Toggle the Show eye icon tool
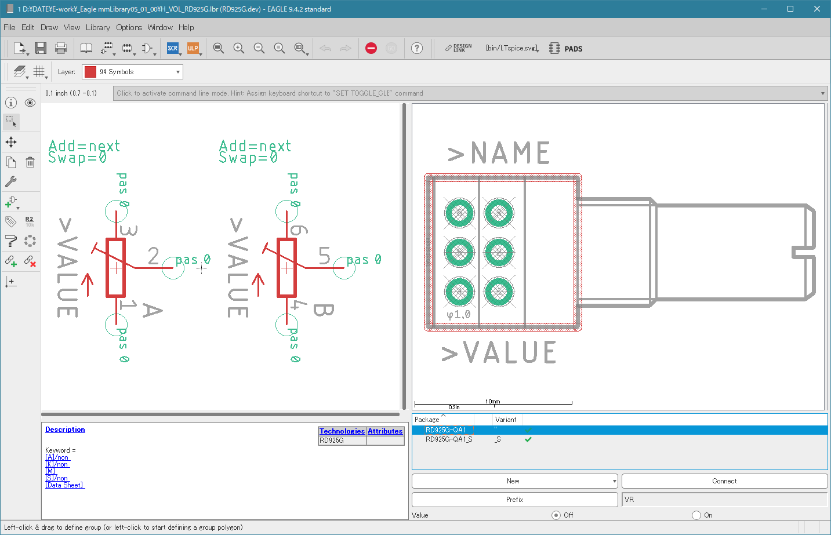Screen dimensions: 831x535 [30, 103]
